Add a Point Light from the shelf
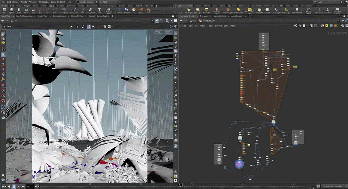Image resolution: width=348 pixels, height=189 pixels. (x=189, y=10)
